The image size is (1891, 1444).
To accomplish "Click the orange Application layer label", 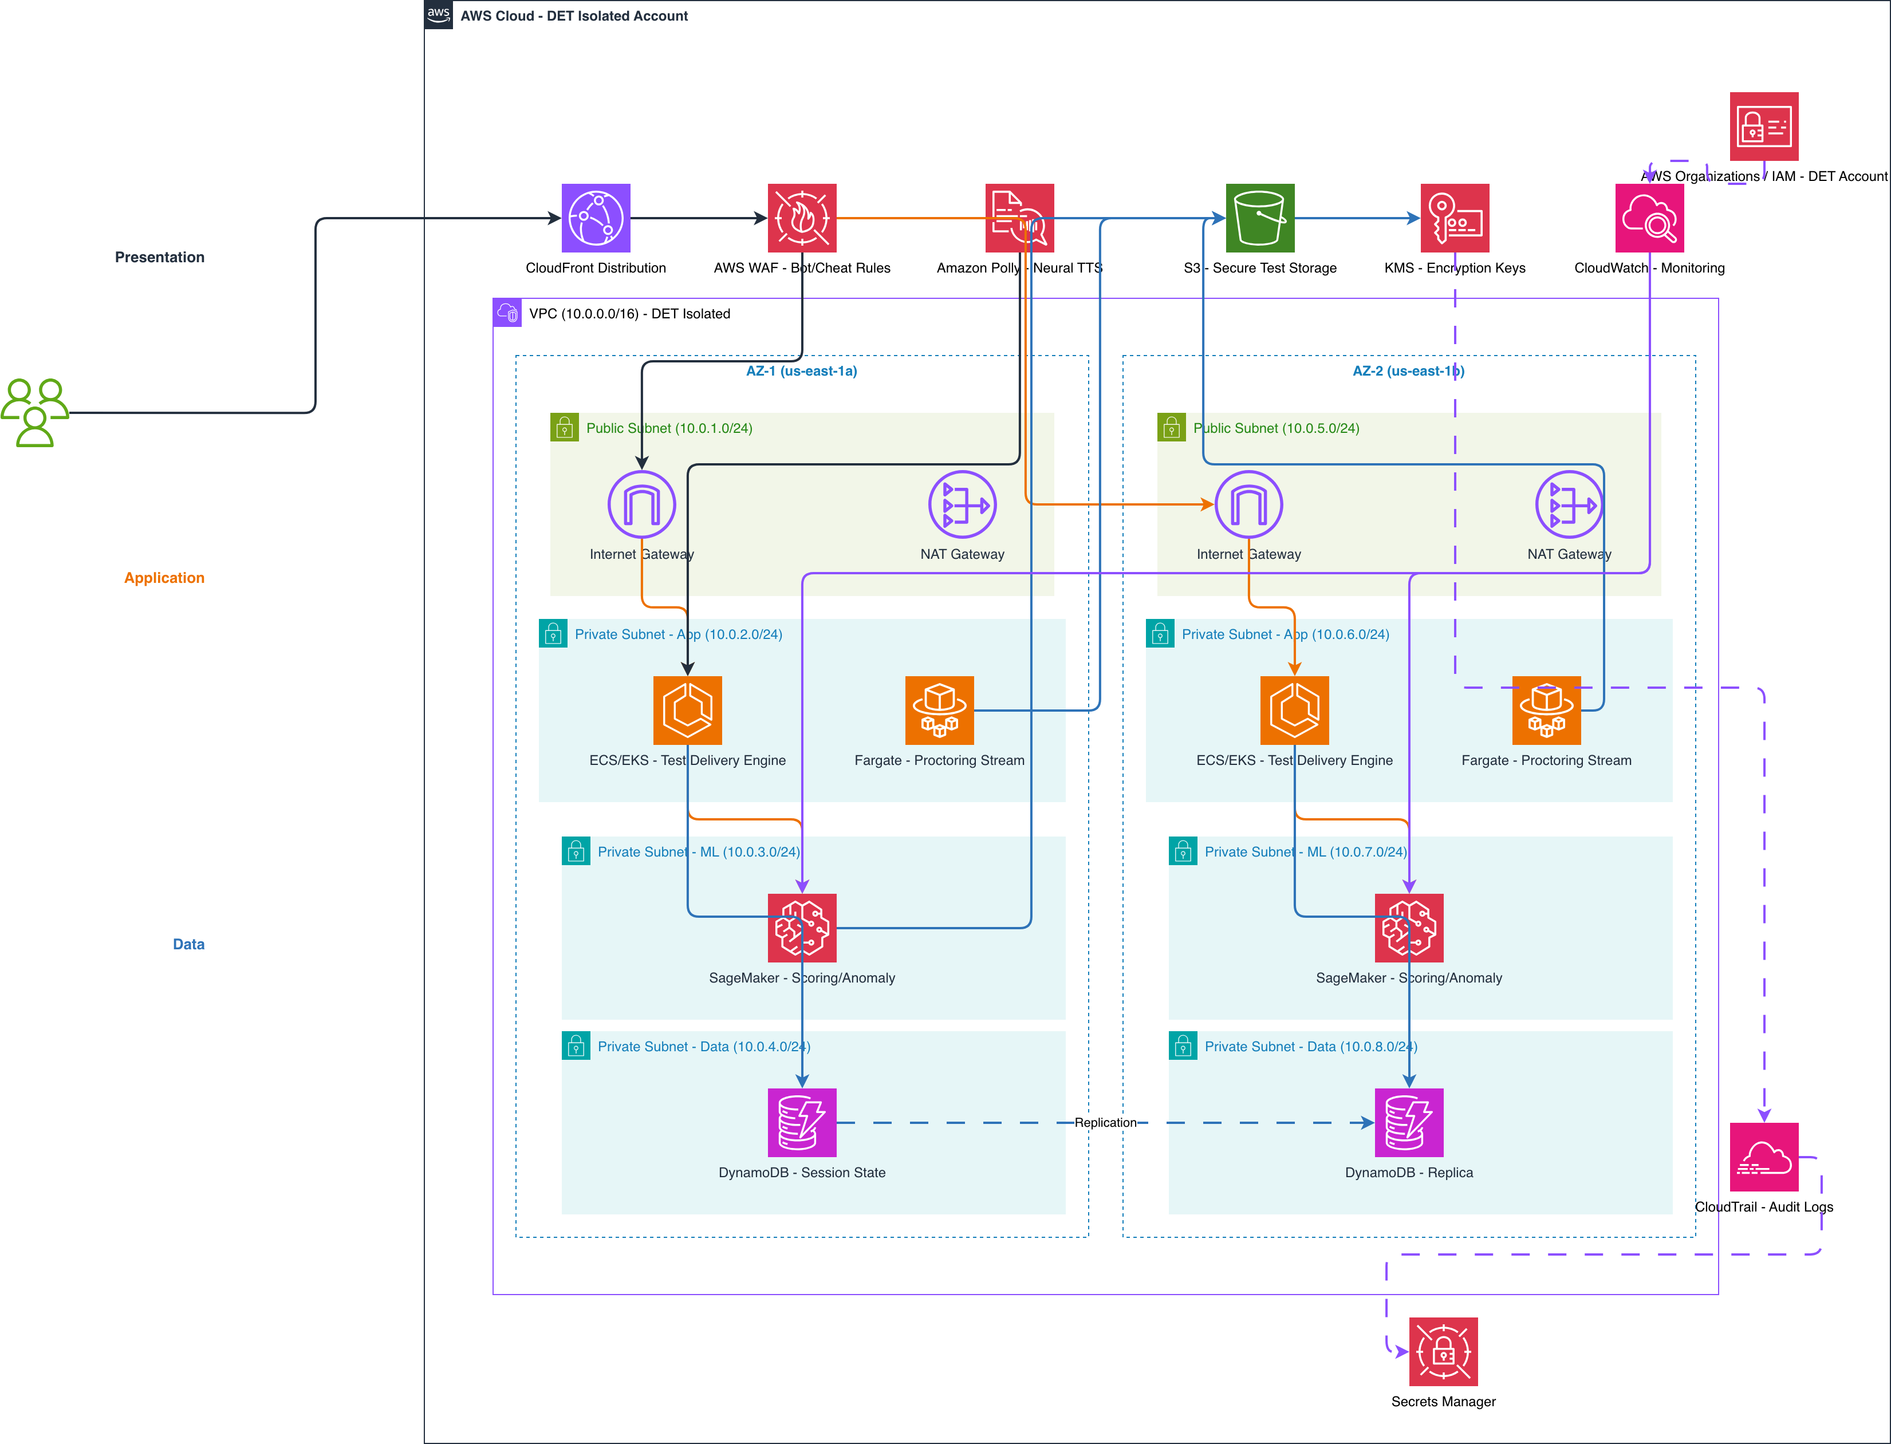I will tap(164, 578).
